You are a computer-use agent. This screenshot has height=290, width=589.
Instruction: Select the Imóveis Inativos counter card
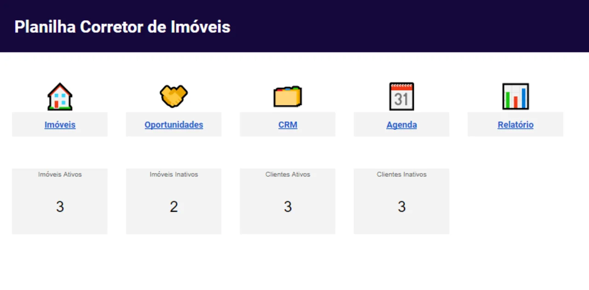tap(173, 201)
